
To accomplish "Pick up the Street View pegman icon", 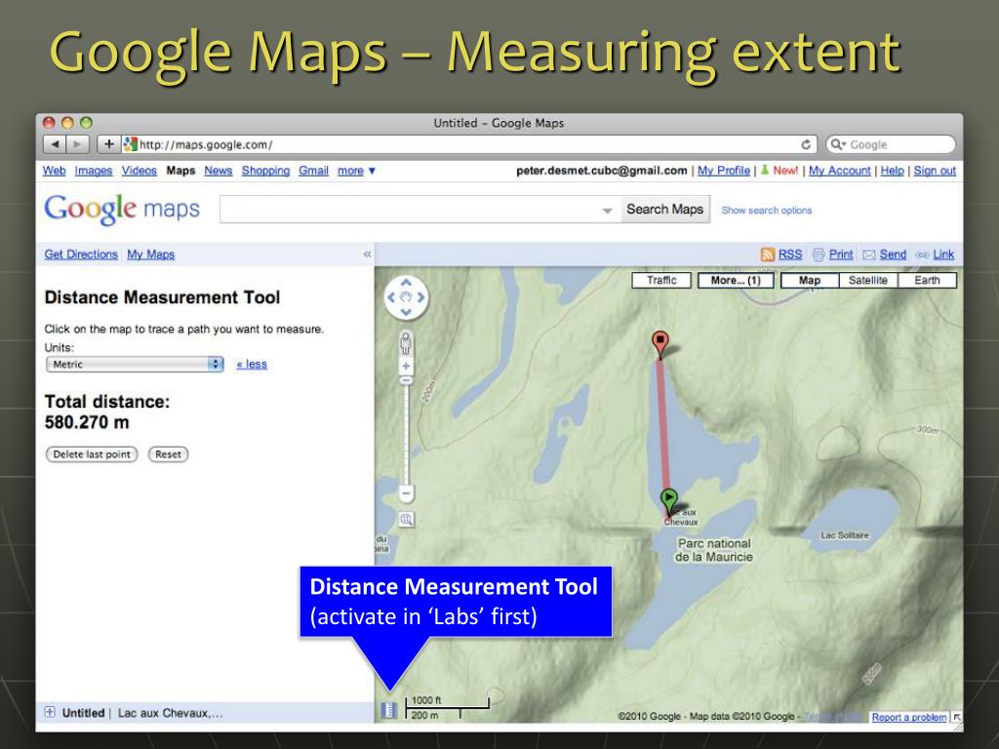I will pos(406,344).
